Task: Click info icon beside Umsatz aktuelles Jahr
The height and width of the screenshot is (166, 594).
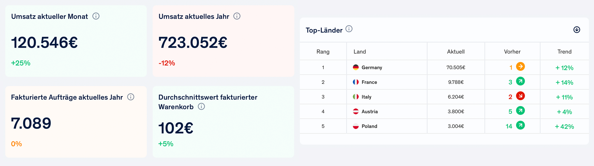Action: [237, 16]
